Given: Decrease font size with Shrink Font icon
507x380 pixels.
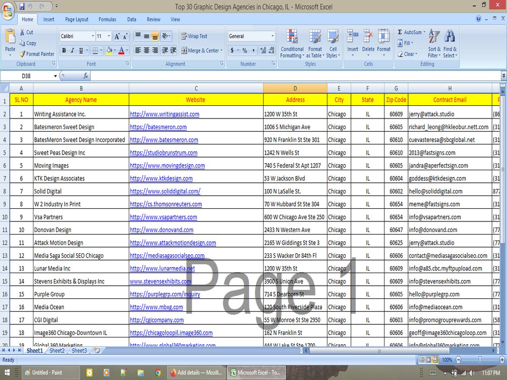Looking at the screenshot, I should tap(125, 36).
